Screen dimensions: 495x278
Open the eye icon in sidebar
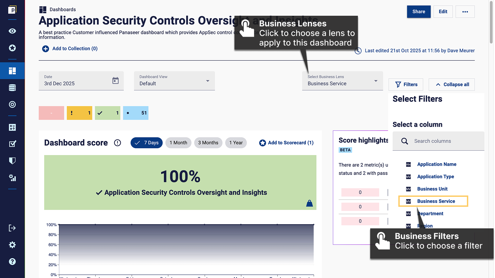(12, 31)
